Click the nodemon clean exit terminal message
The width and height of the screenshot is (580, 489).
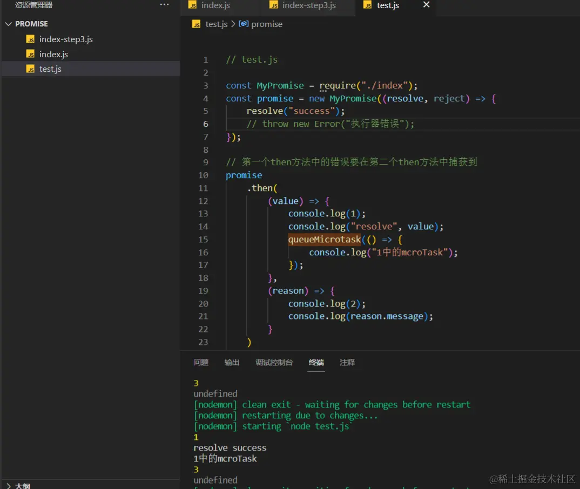tap(332, 405)
